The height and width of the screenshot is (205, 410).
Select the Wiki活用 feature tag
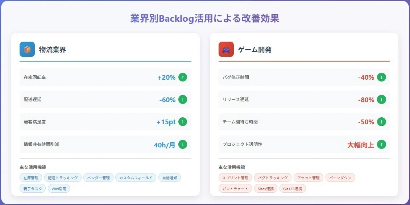click(x=59, y=189)
